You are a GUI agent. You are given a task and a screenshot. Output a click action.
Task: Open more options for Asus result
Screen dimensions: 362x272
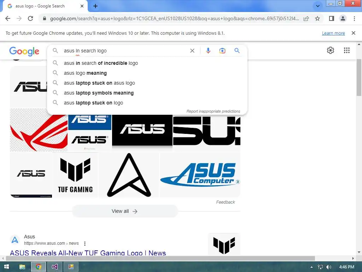tap(85, 244)
